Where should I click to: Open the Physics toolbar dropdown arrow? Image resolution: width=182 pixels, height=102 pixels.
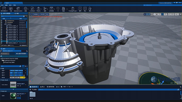[x=41, y=9]
